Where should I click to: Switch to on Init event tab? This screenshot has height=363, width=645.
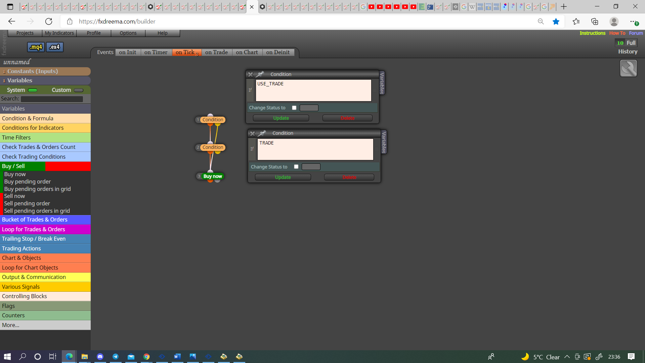(x=128, y=52)
